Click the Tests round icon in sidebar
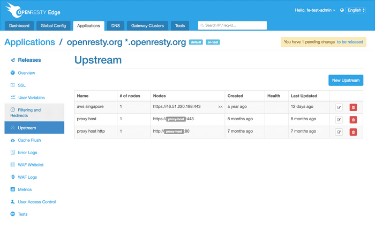Image resolution: width=375 pixels, height=226 pixels. (13, 214)
